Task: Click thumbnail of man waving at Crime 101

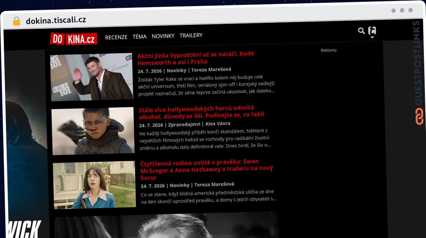Action: [x=92, y=77]
